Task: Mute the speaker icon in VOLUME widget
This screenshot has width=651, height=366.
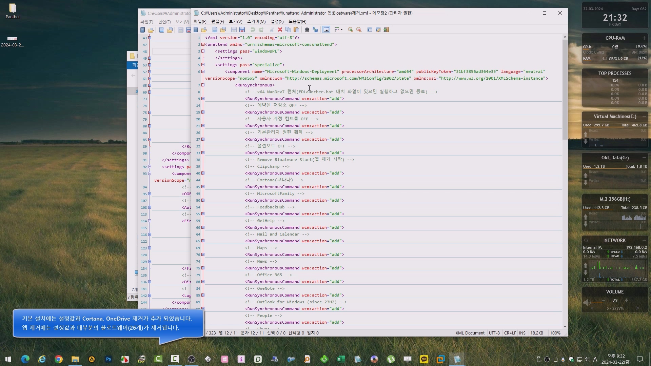Action: tap(587, 302)
